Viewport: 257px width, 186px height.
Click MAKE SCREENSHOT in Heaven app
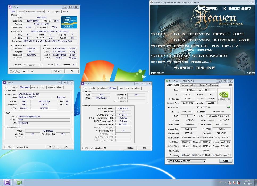click(201, 56)
